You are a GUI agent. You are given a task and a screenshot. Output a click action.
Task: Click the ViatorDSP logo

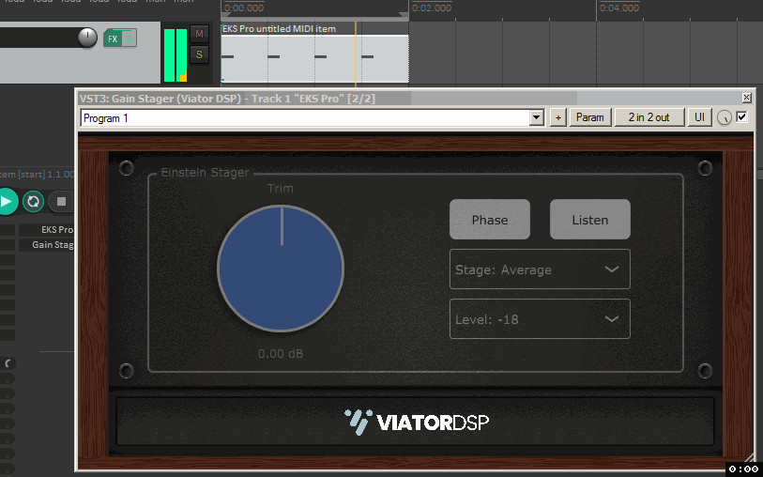(417, 422)
